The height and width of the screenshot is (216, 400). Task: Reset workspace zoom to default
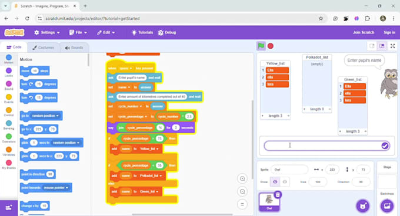point(242,204)
